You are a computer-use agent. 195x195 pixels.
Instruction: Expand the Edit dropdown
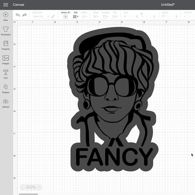[76, 16]
